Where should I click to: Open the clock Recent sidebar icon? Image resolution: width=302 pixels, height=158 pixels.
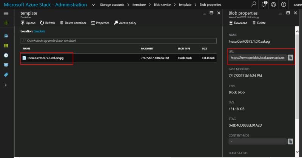point(6,55)
